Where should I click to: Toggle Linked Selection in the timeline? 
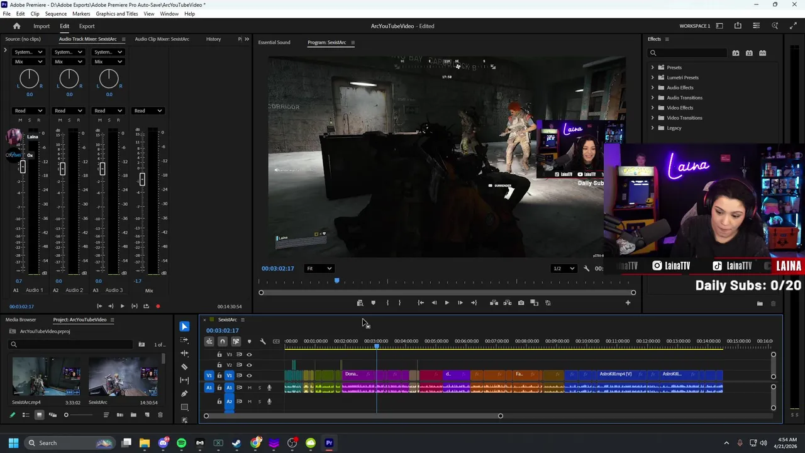[236, 341]
